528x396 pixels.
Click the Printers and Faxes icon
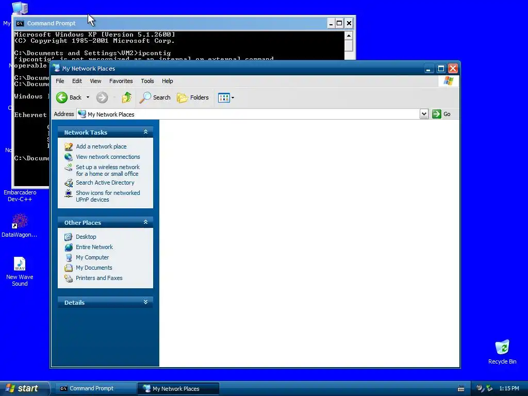pyautogui.click(x=69, y=278)
